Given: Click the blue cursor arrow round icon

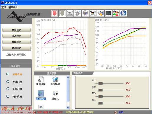Looking at the screenshot, I should click(x=123, y=13).
